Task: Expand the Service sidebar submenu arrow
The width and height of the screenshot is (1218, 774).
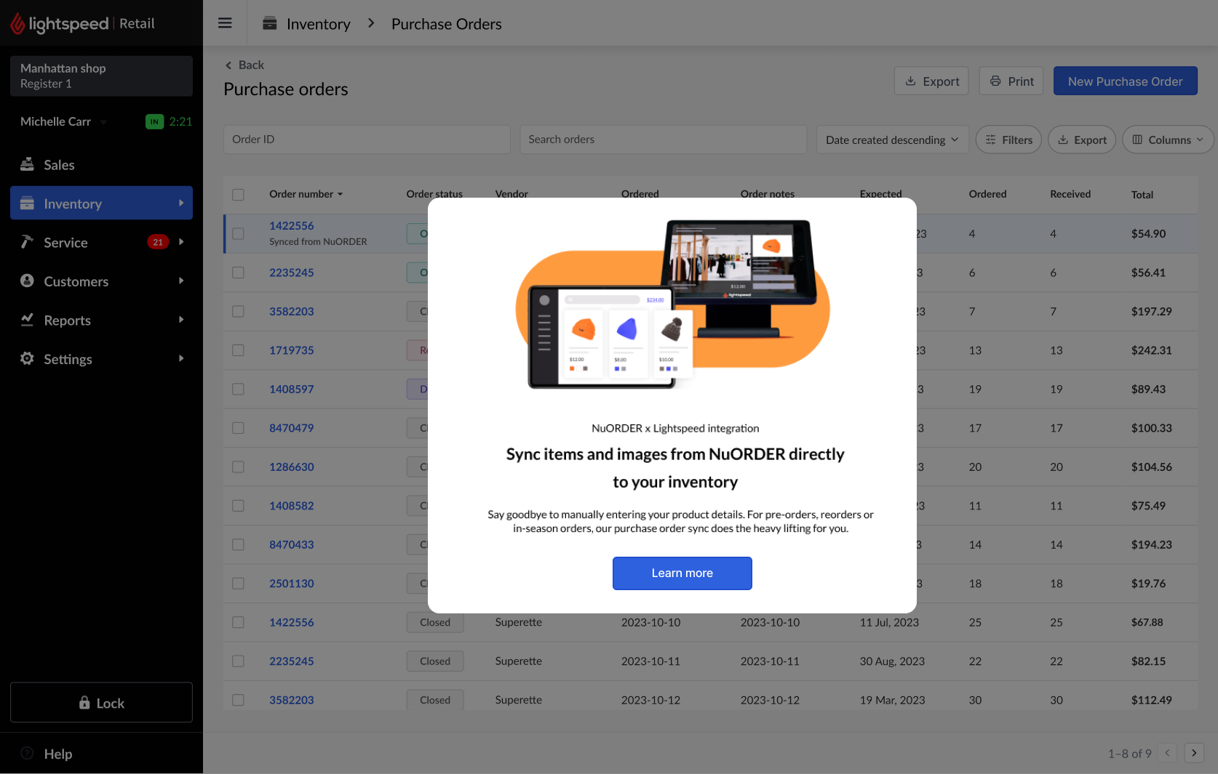Action: point(181,242)
